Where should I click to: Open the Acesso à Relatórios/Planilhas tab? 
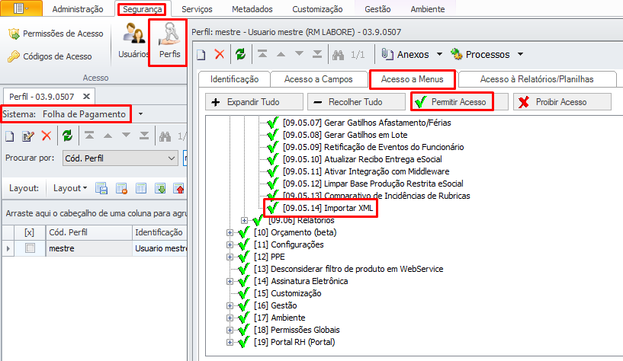point(536,79)
